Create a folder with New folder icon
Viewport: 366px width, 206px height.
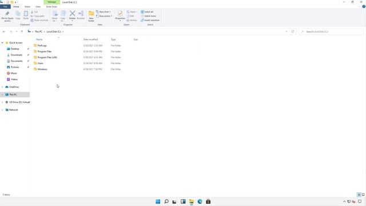pyautogui.click(x=91, y=14)
